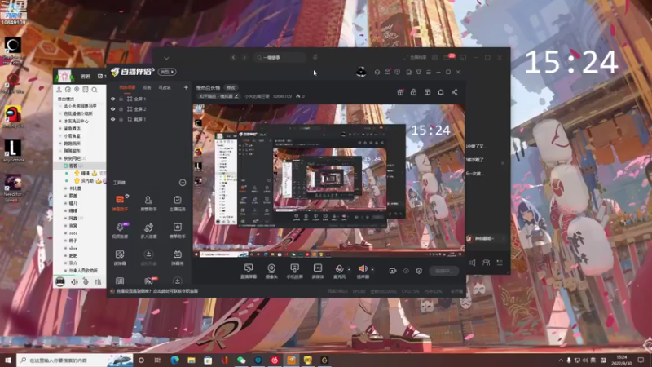
Task: Switch to the third scene tab
Action: [x=165, y=87]
